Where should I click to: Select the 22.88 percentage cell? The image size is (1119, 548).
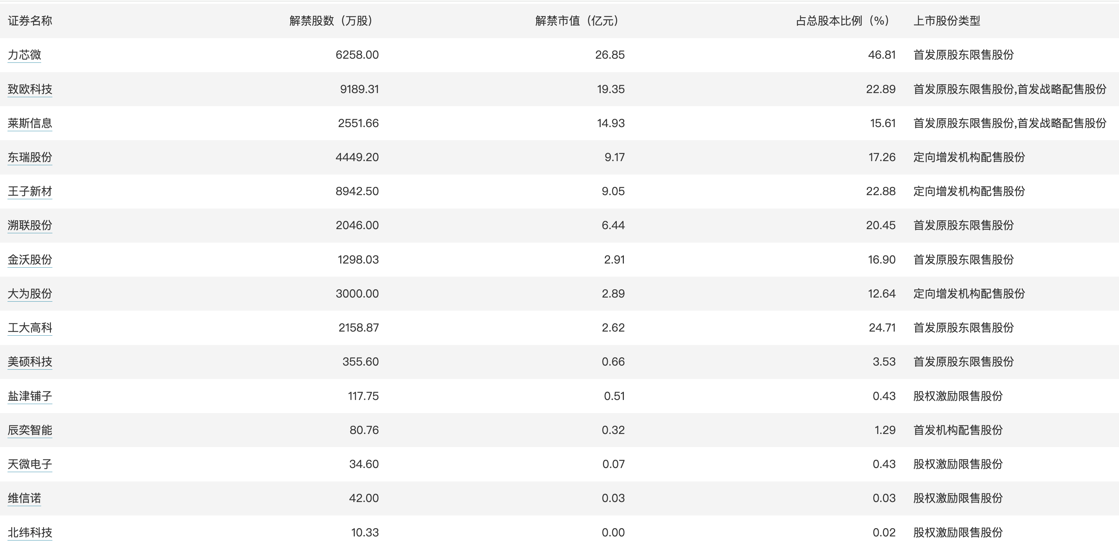click(x=881, y=191)
